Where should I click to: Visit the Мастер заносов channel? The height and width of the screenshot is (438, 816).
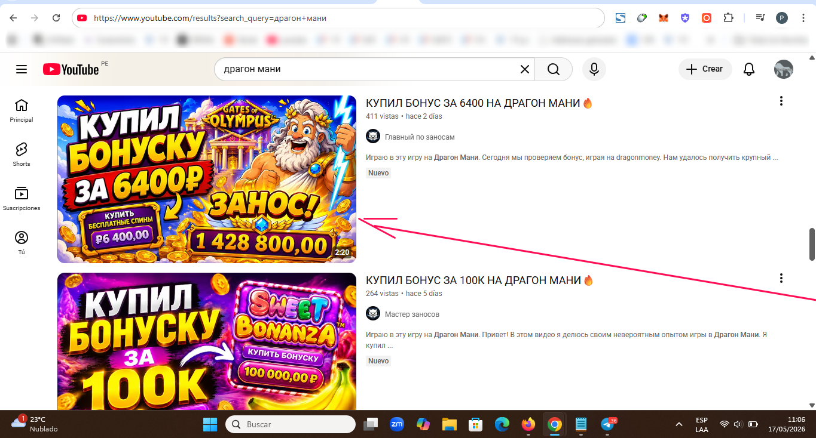[412, 314]
